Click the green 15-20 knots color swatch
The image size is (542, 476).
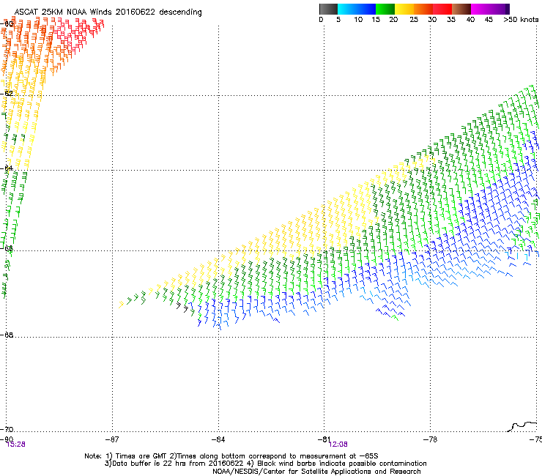point(385,9)
